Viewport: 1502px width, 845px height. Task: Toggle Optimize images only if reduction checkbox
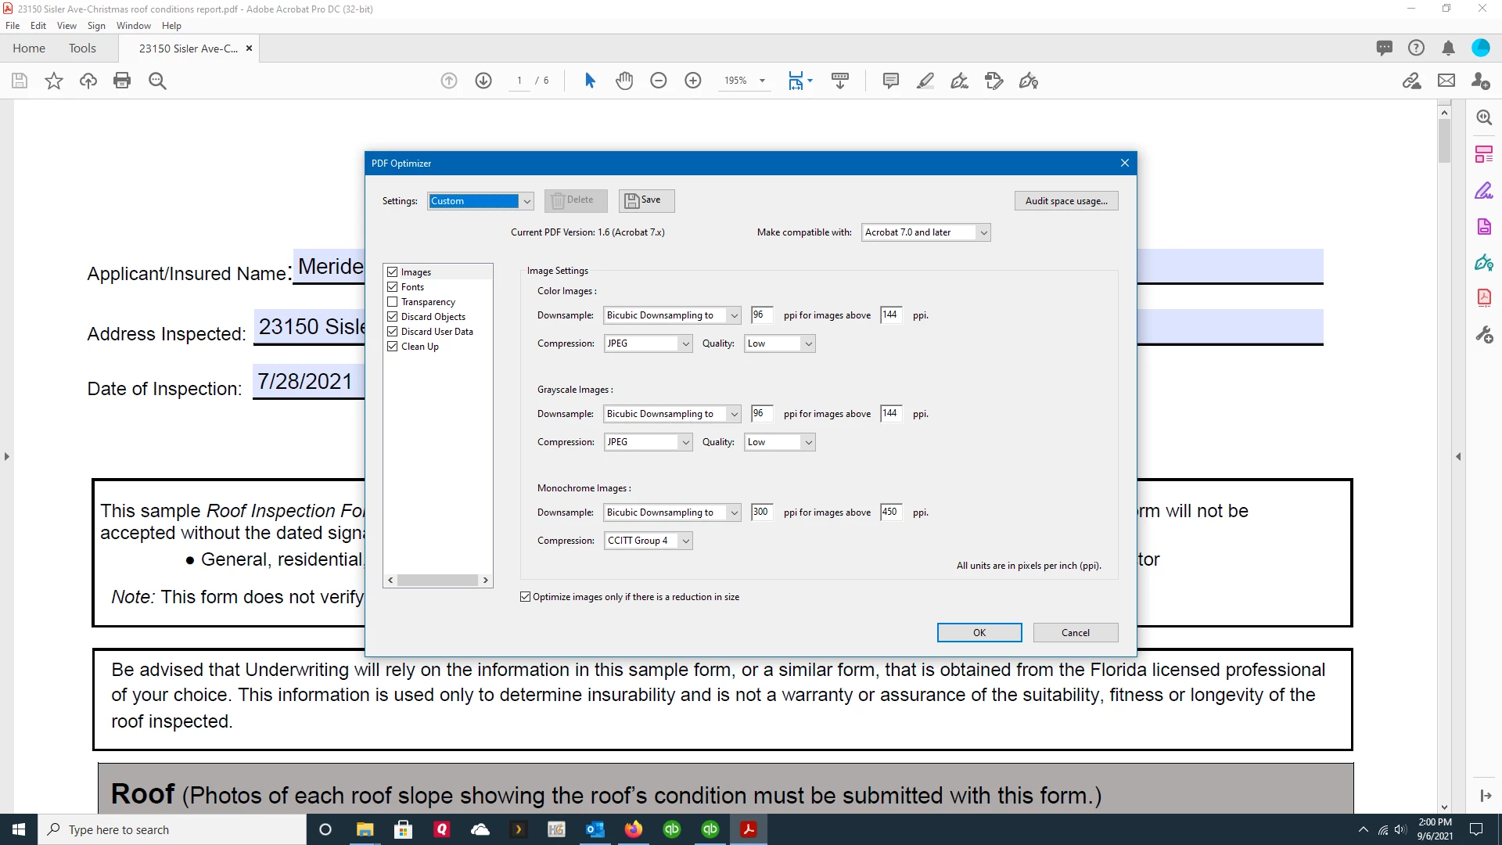tap(526, 597)
